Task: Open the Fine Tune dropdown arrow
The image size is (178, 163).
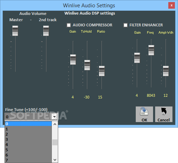Action: pyautogui.click(x=54, y=117)
